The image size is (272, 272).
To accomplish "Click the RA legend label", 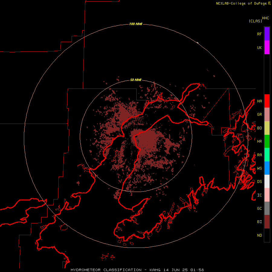I will [x=259, y=155].
